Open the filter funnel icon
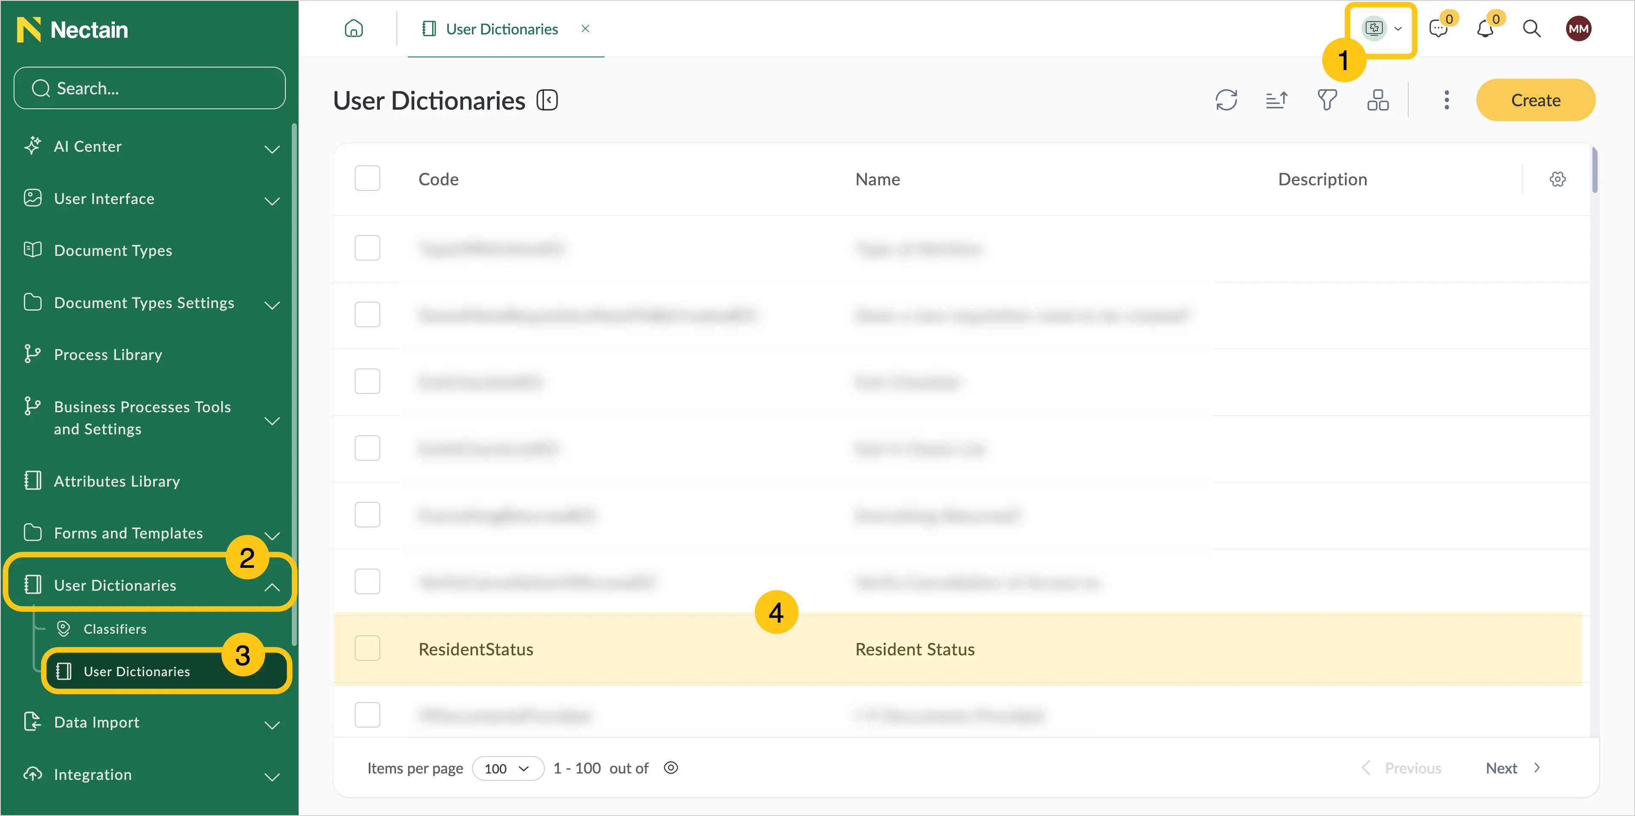Viewport: 1635px width, 816px height. tap(1327, 100)
